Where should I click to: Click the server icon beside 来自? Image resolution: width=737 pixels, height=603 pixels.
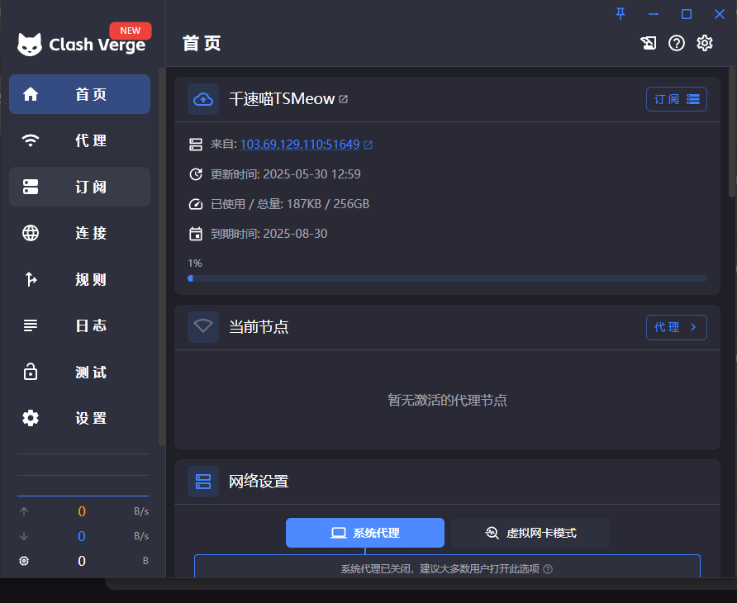196,145
